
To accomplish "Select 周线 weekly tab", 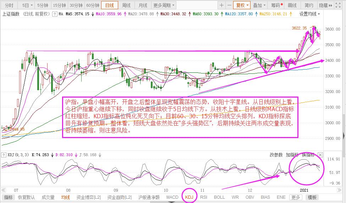I will [x=126, y=5].
